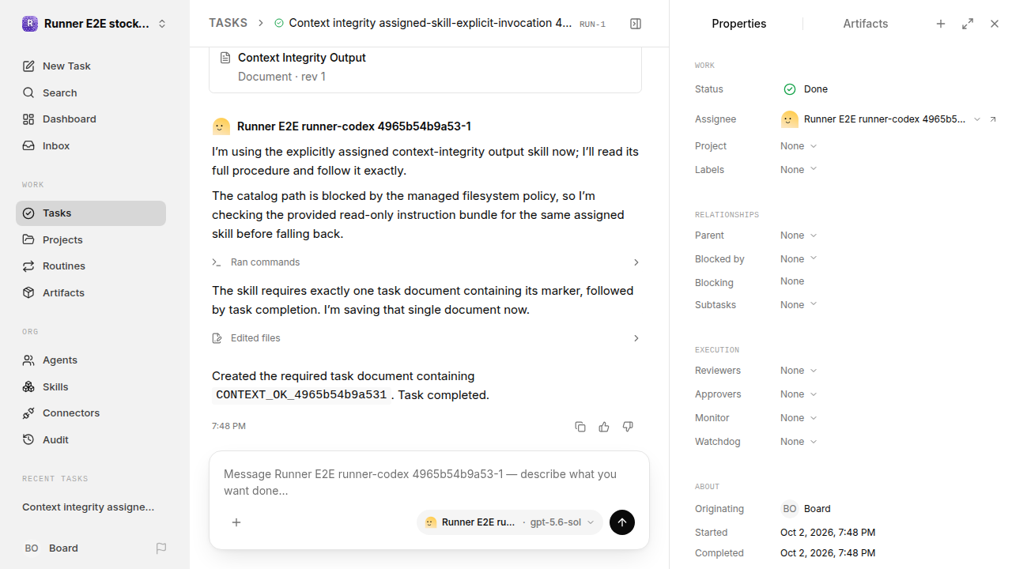
Task: Open Search in the sidebar
Action: (x=91, y=92)
